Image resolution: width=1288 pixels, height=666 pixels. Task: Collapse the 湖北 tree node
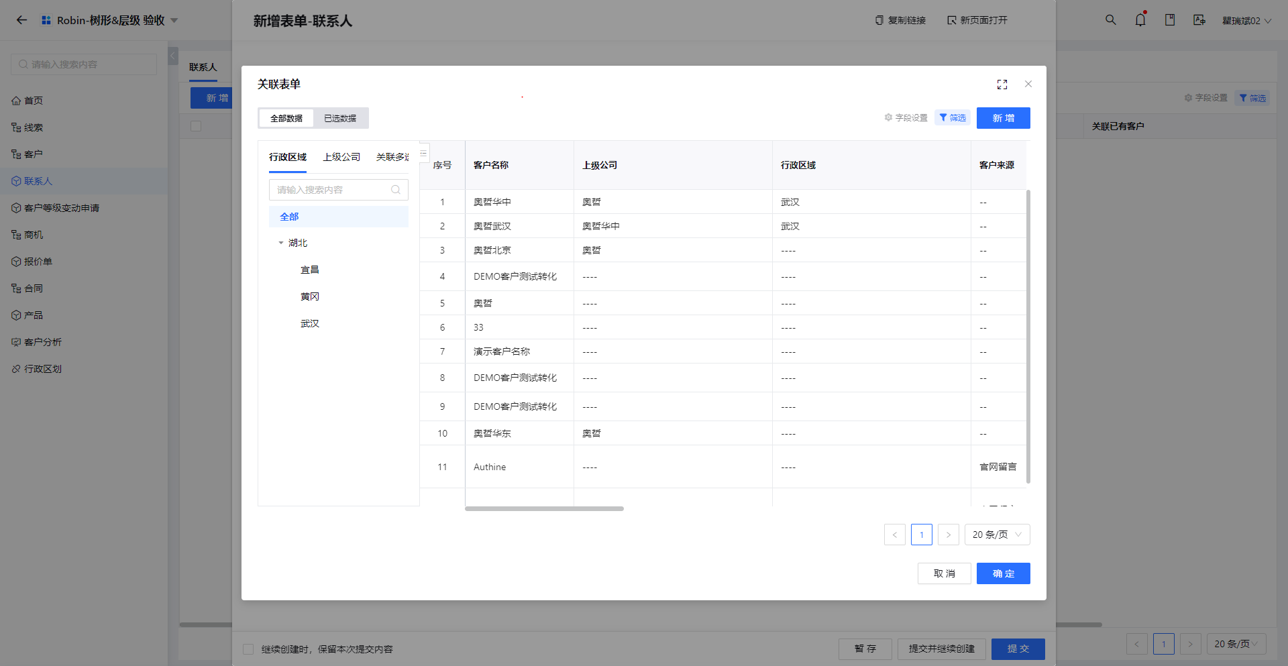tap(281, 243)
